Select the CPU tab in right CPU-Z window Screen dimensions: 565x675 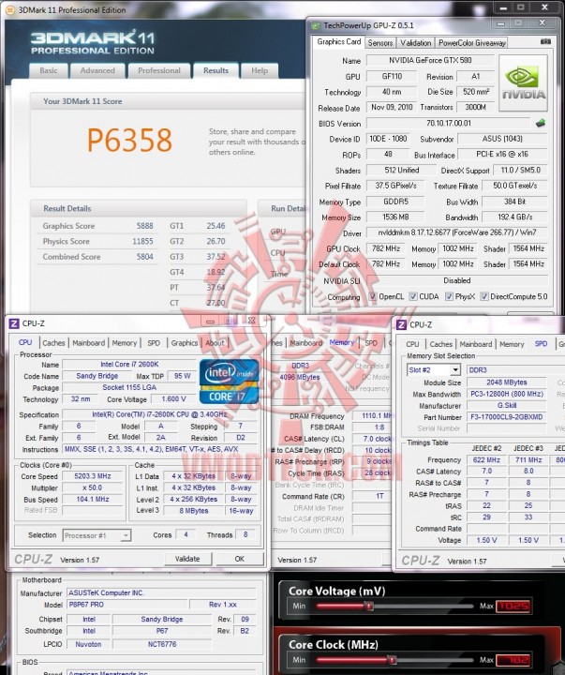412,344
